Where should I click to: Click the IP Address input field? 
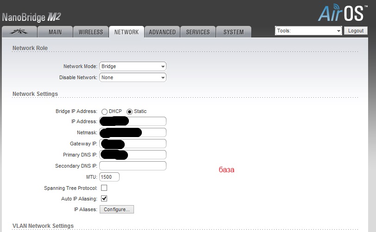point(133,121)
